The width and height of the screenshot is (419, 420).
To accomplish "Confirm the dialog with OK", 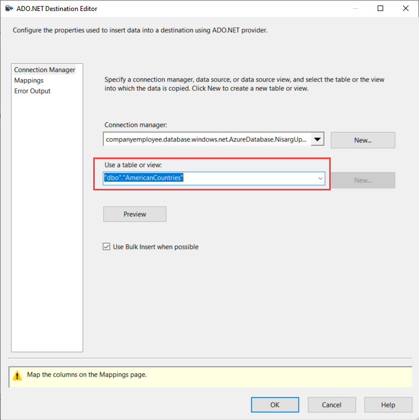I will click(275, 405).
